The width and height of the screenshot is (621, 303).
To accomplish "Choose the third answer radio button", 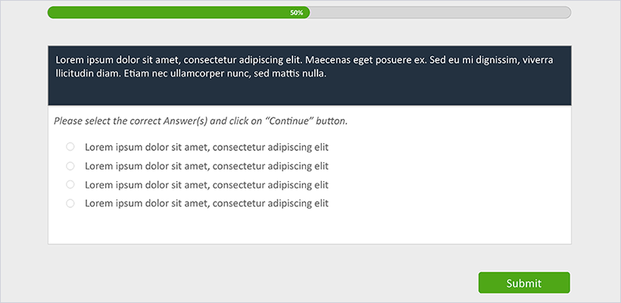I will coord(70,185).
